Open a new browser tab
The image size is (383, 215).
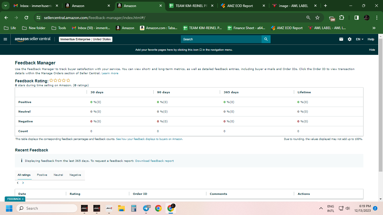coord(325,6)
